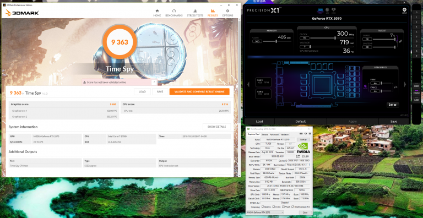The height and width of the screenshot is (218, 423).
Task: Toggle fan speed link icon
Action: coord(395,87)
